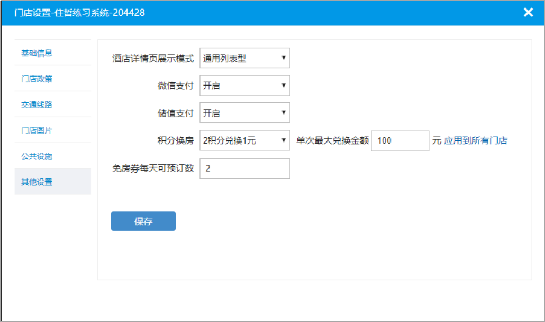545x322 pixels.
Task: Expand the 酒店详情页展示模式 dropdown
Action: 244,58
